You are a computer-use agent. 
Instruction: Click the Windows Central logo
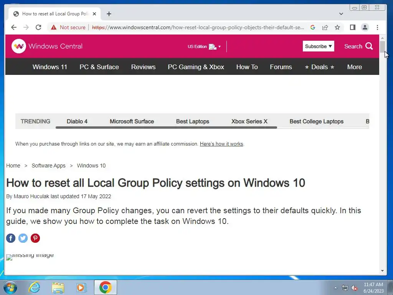coord(47,46)
